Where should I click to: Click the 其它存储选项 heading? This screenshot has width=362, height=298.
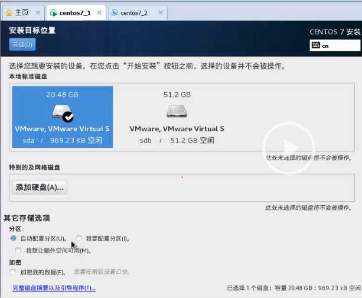(x=27, y=218)
